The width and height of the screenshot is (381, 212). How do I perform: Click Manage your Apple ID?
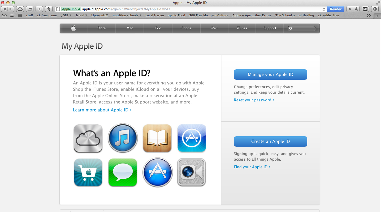(270, 74)
